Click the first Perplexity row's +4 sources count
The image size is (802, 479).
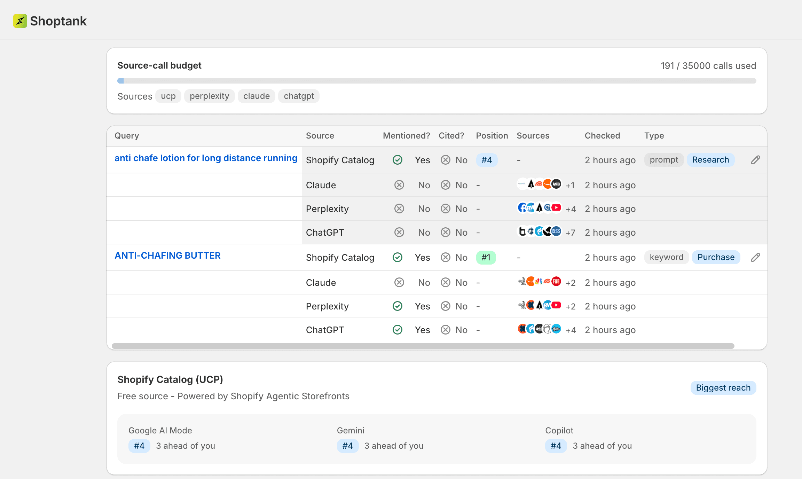pos(571,209)
